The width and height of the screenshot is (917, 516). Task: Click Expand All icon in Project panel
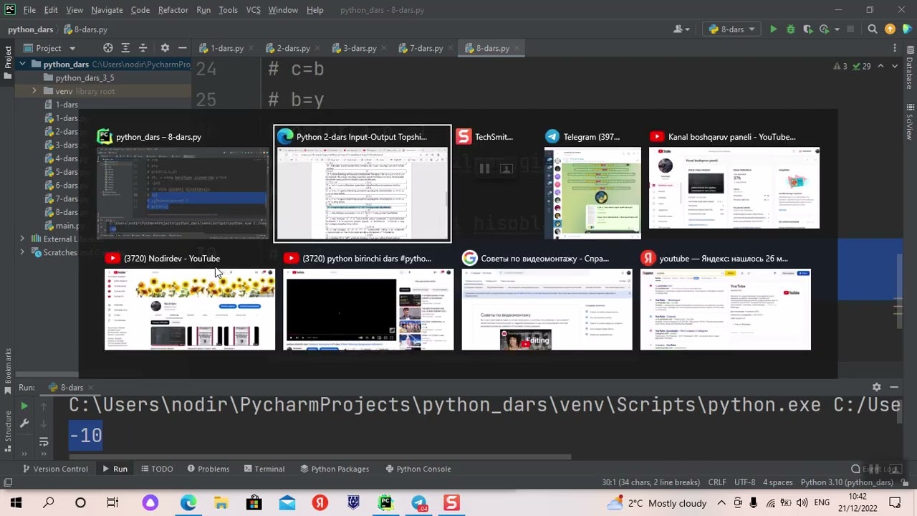coord(125,48)
